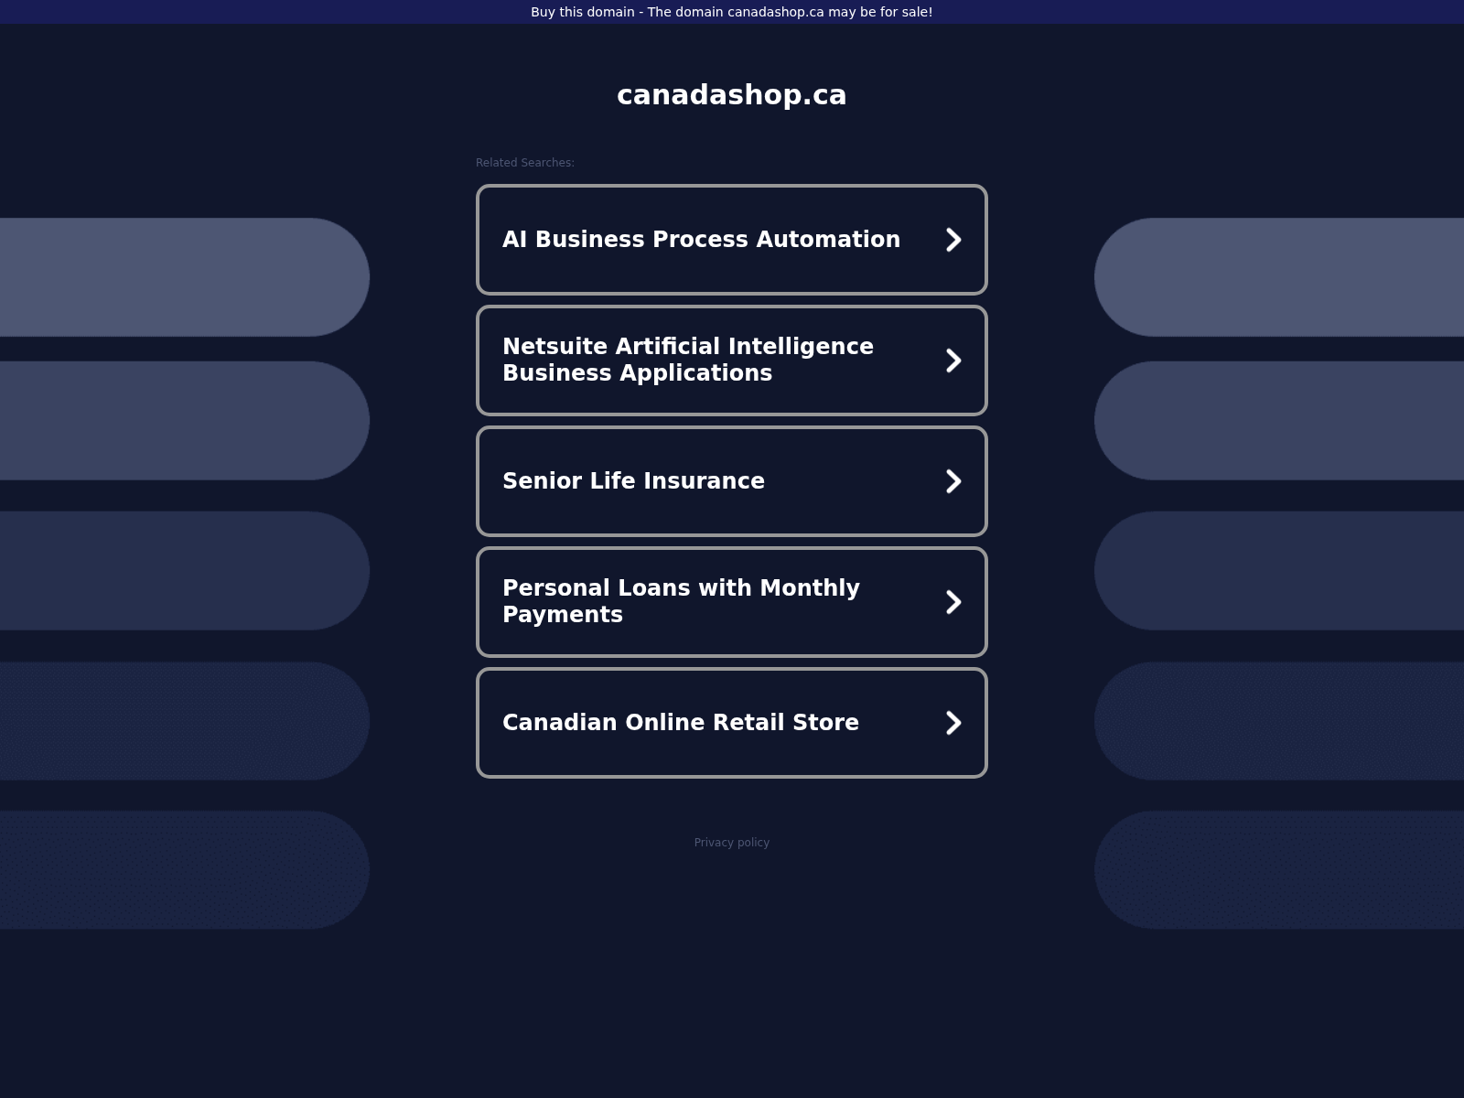Click the bottommost pill shape on right edge
1464x1098 pixels.
click(1281, 870)
